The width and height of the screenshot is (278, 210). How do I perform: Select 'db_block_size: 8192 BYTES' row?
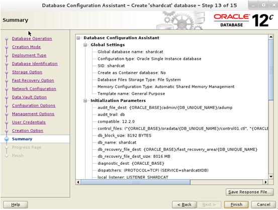coord(124,135)
